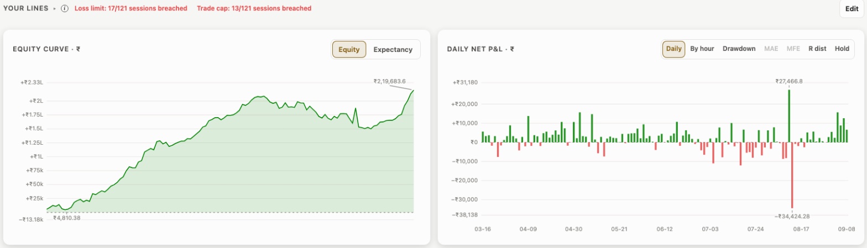
Task: Select the MFE tab
Action: coord(793,49)
